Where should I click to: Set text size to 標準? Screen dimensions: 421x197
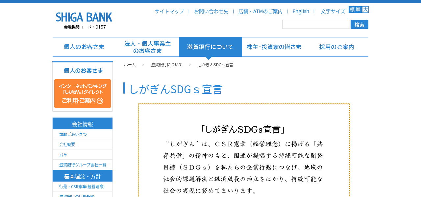[x=355, y=10]
